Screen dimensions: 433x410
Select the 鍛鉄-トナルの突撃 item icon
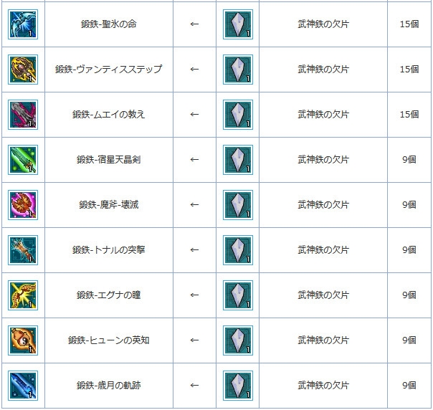pyautogui.click(x=23, y=250)
